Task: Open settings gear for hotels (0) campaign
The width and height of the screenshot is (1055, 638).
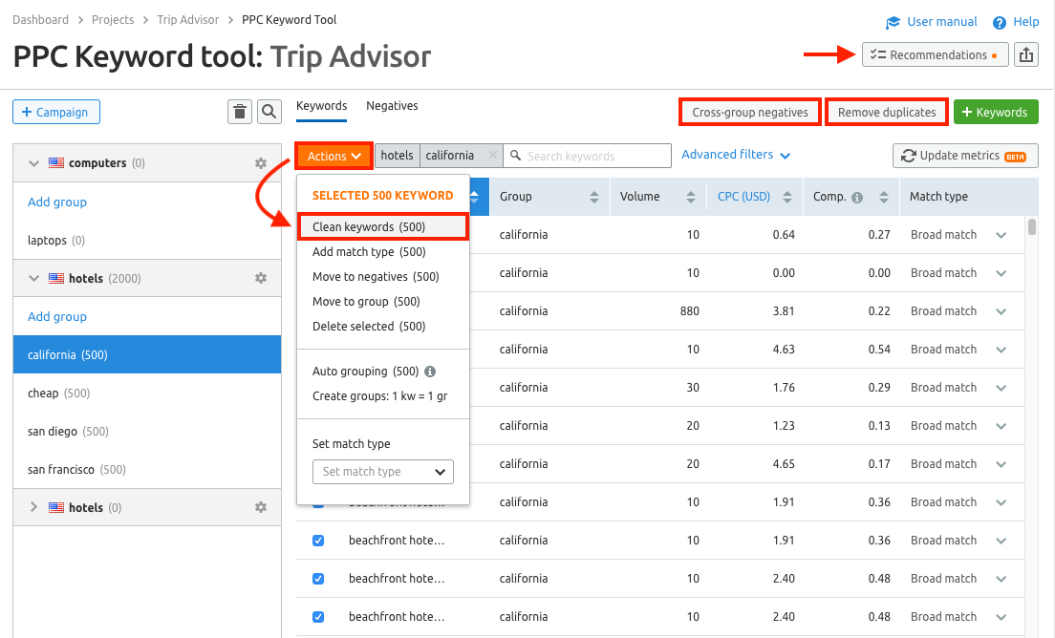Action: click(x=261, y=507)
